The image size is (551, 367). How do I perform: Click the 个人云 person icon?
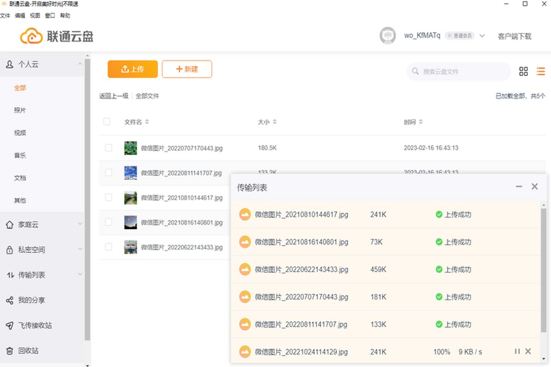click(x=10, y=65)
